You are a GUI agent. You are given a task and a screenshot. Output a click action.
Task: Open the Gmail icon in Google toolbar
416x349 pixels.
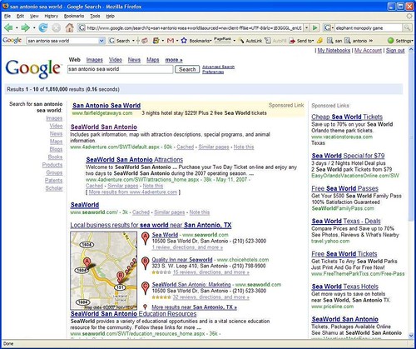coord(171,41)
